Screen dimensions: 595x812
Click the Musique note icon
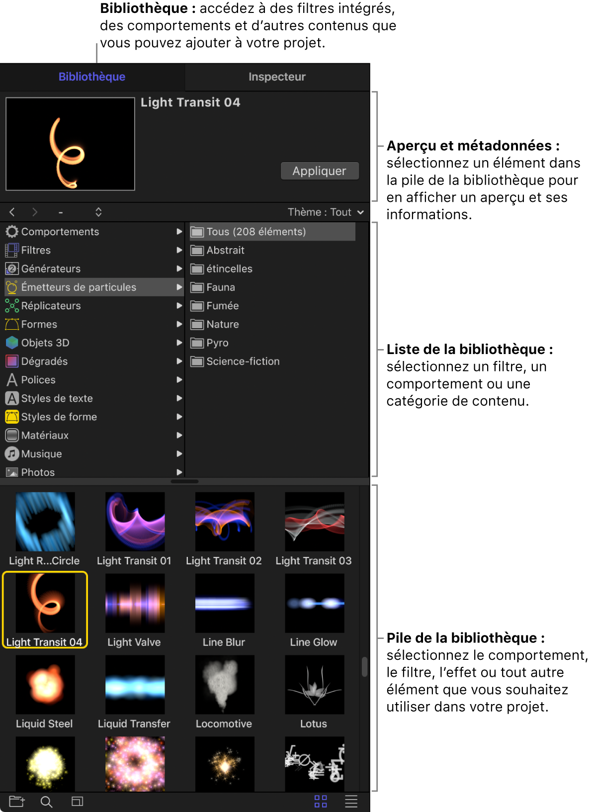tap(12, 454)
